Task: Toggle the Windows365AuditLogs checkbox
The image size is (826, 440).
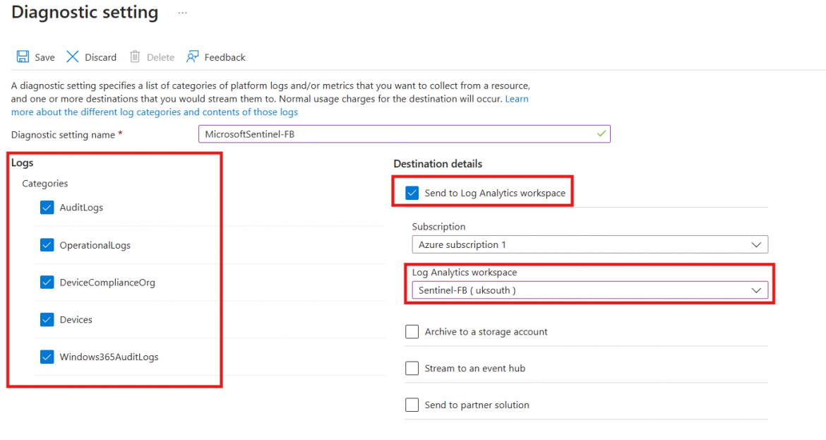Action: [47, 357]
